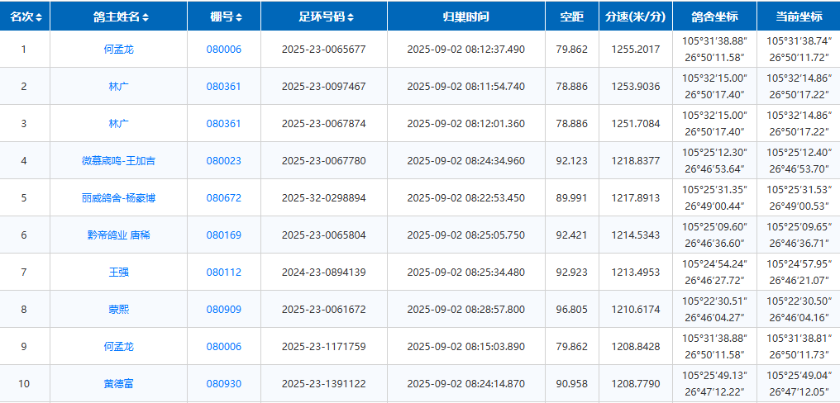This screenshot has width=840, height=403.
Task: Open owner link 黄德富 in rank 10
Action: click(x=118, y=384)
